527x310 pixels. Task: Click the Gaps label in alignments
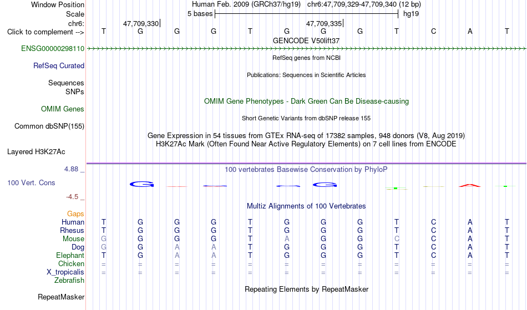click(x=75, y=214)
